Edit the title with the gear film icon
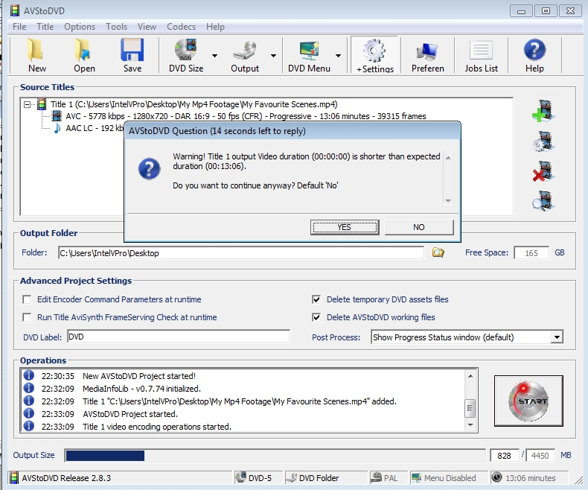The height and width of the screenshot is (490, 588). pos(543,141)
